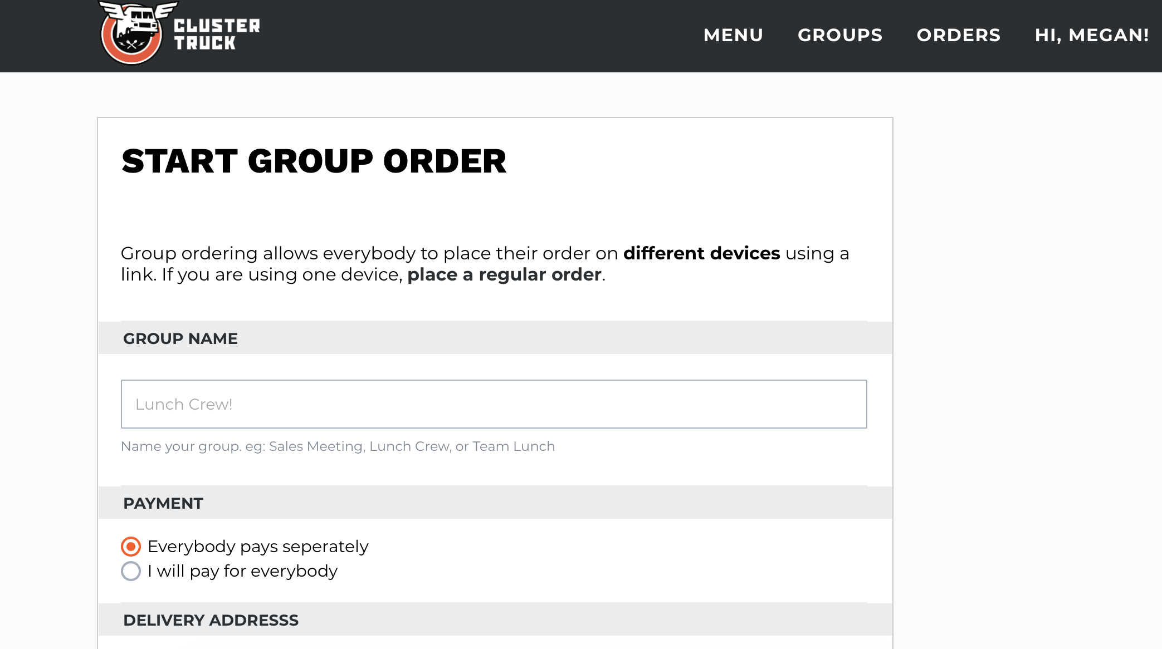Click the bold different devices text

pos(701,253)
